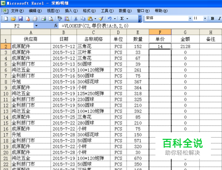
Task: Select column F header
Action: pyautogui.click(x=160, y=32)
